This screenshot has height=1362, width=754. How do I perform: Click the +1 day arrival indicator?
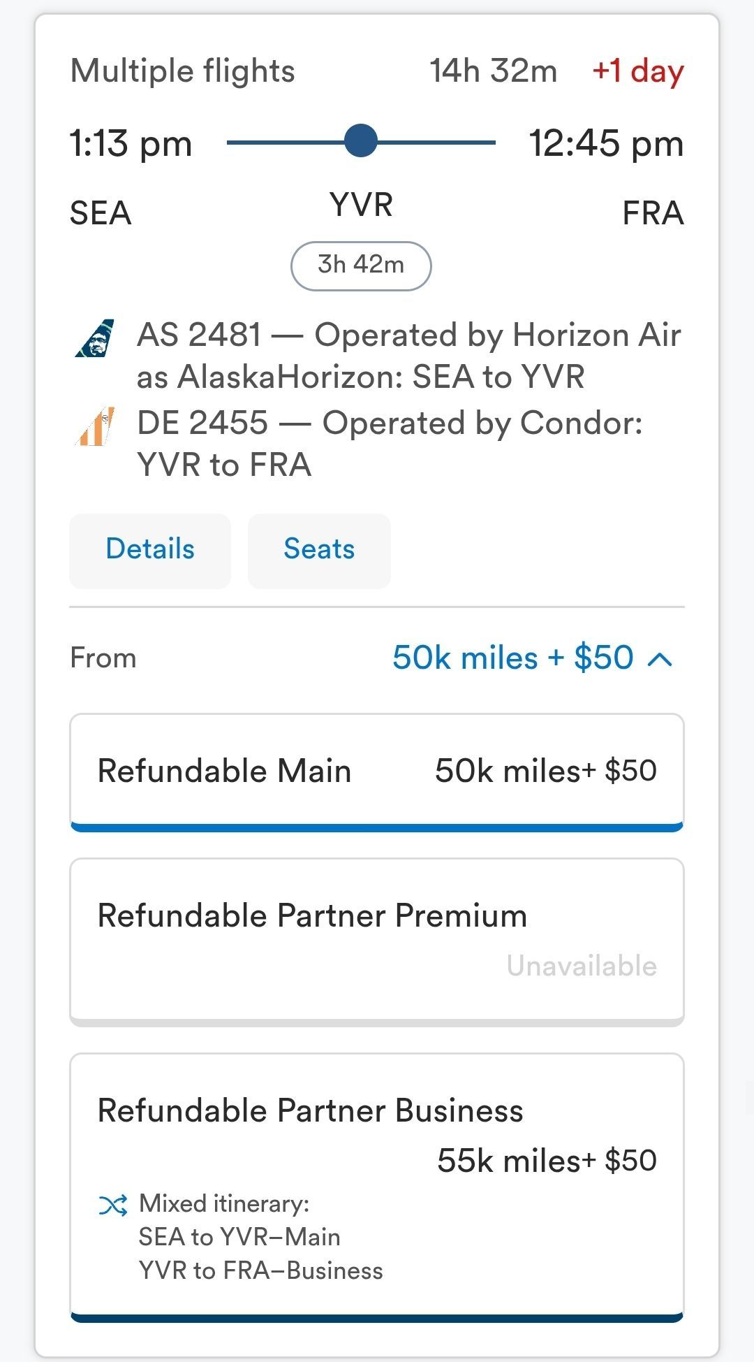638,71
